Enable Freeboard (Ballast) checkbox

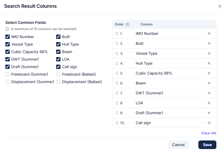pos(58,74)
